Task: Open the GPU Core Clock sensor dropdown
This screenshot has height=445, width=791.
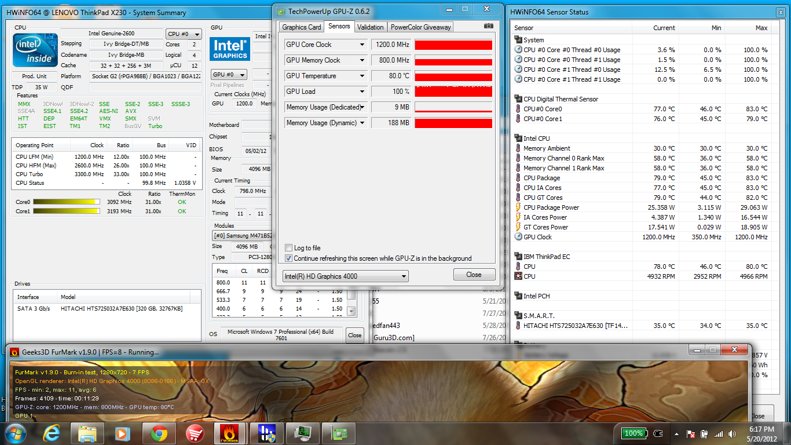Action: [362, 45]
